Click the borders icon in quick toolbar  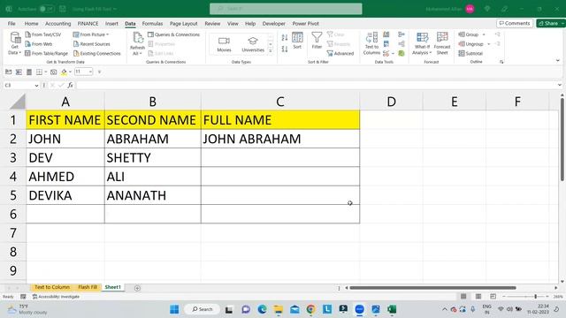tap(39, 72)
